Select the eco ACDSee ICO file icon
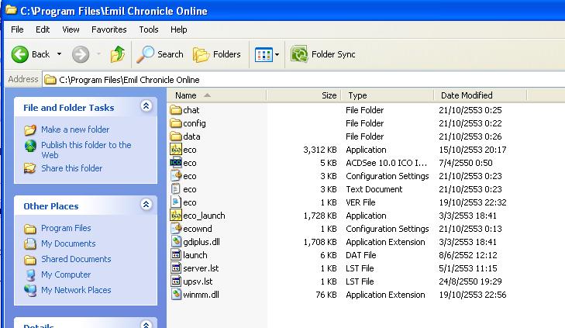 click(x=176, y=163)
